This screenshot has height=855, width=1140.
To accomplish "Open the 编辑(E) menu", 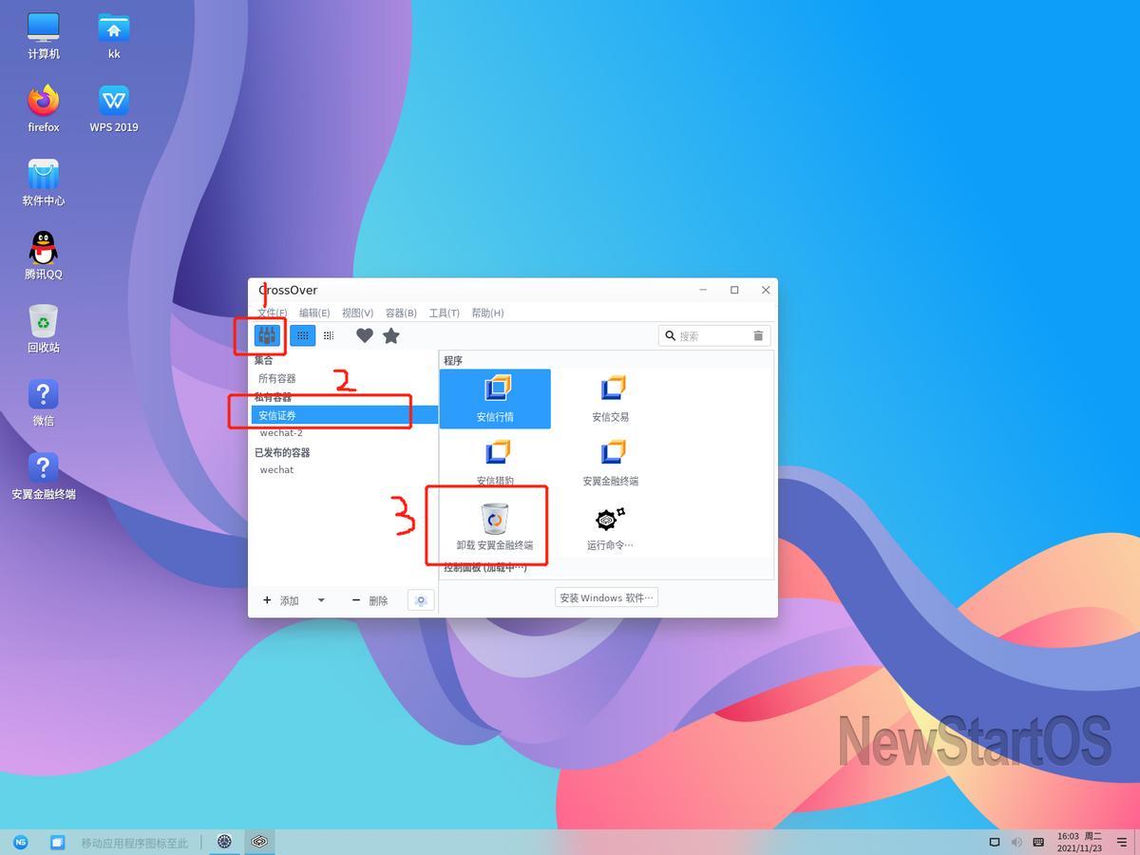I will 314,313.
